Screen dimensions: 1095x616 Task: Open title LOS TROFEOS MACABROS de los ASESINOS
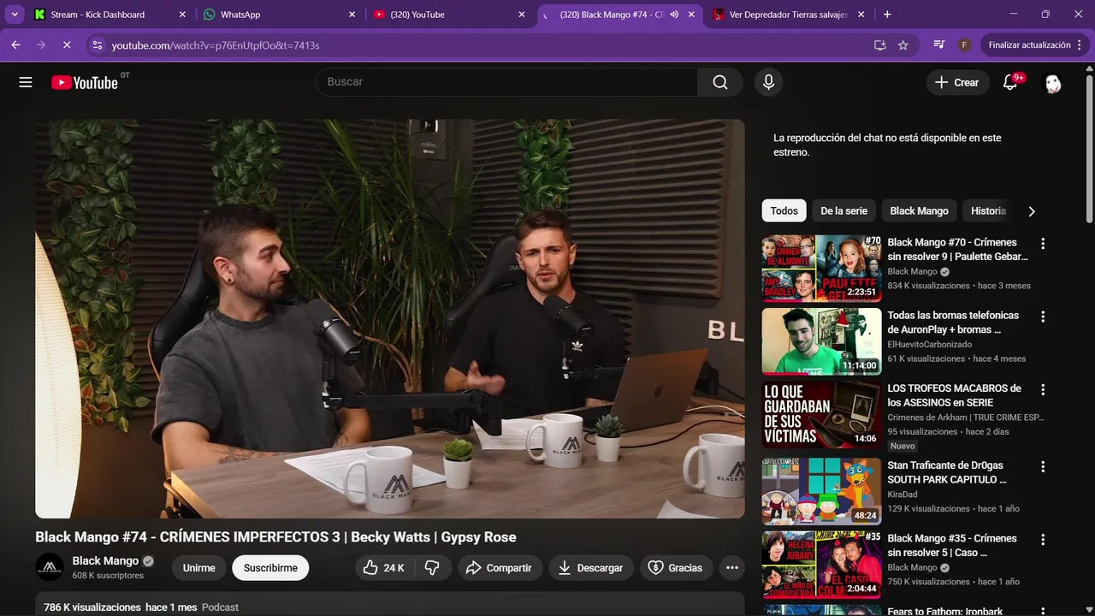(955, 395)
